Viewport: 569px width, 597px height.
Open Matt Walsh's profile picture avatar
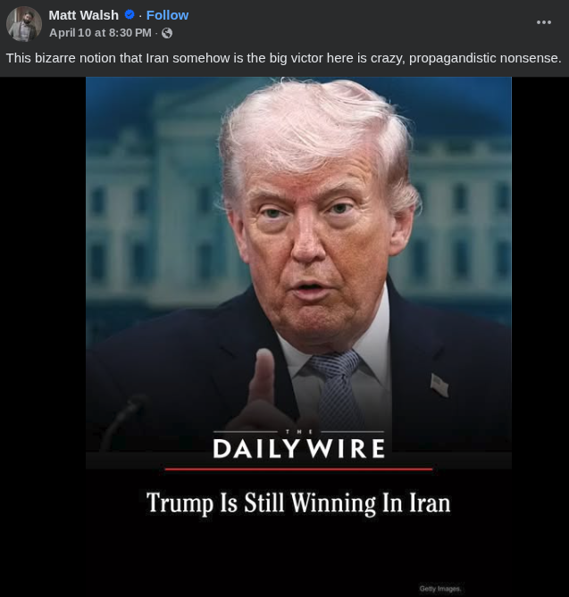pyautogui.click(x=23, y=23)
